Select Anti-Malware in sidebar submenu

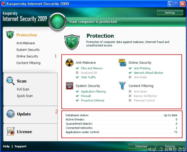(26, 43)
